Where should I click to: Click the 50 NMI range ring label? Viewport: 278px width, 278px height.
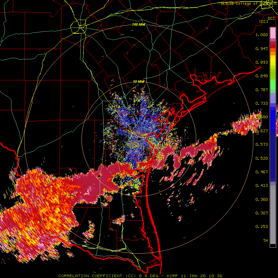coord(139,82)
